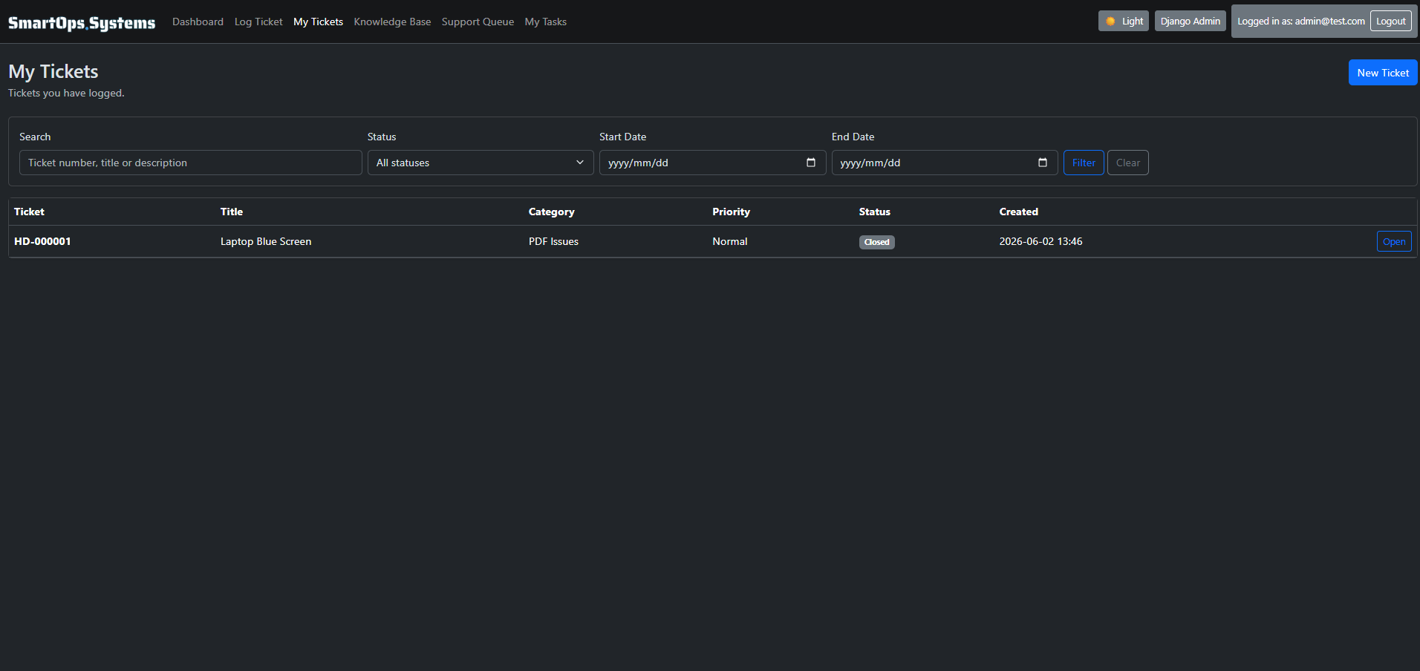The height and width of the screenshot is (671, 1420).
Task: Clear the ticket filters
Action: click(x=1127, y=163)
